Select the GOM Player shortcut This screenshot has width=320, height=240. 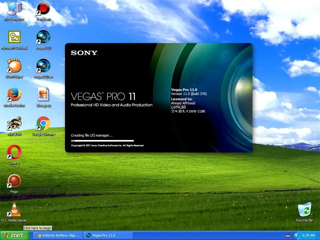click(x=14, y=69)
